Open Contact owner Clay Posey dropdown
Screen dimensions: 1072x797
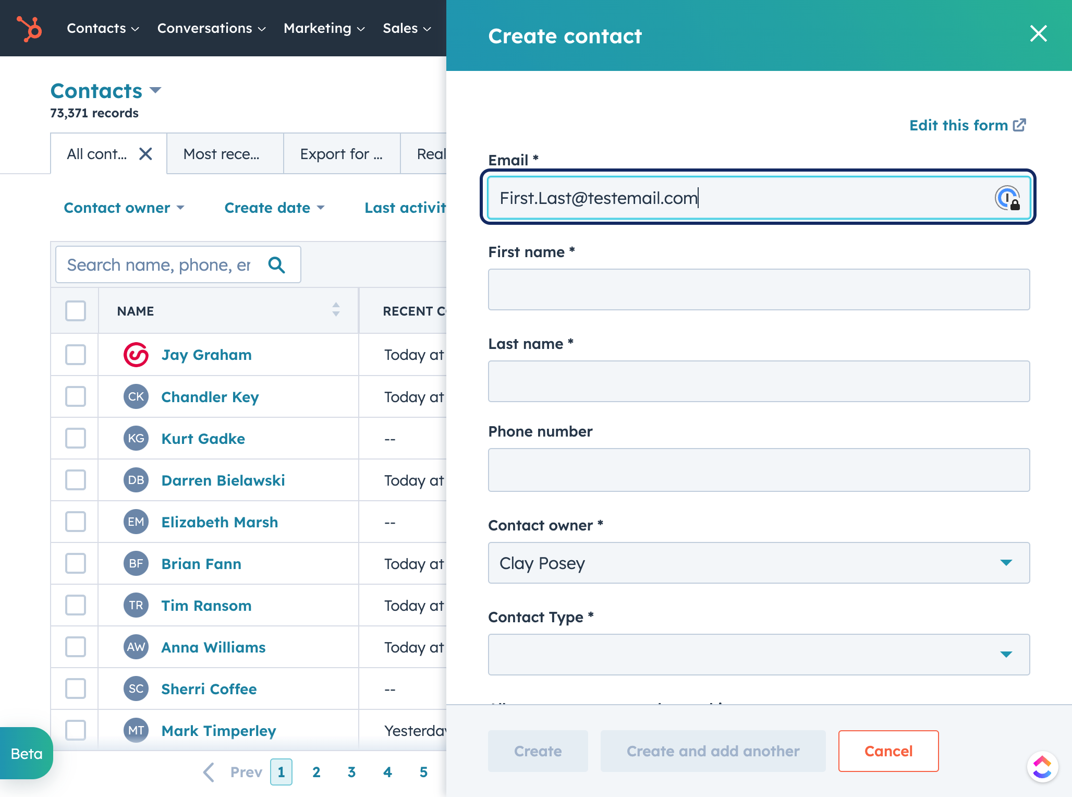759,563
